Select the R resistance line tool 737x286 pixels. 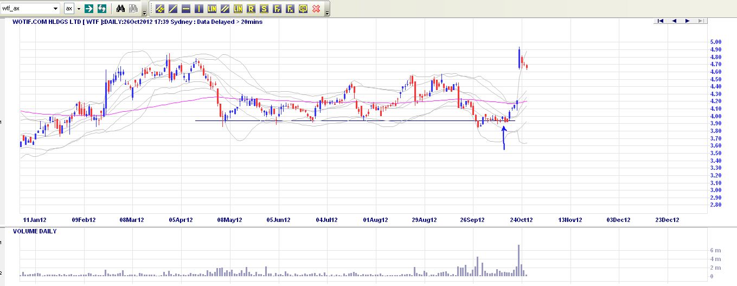[x=251, y=9]
